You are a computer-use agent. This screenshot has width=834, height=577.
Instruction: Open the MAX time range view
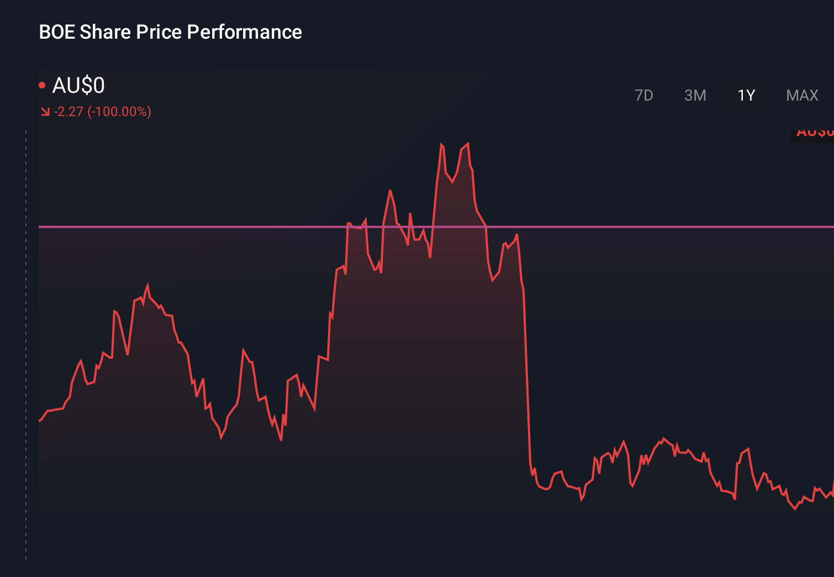801,95
